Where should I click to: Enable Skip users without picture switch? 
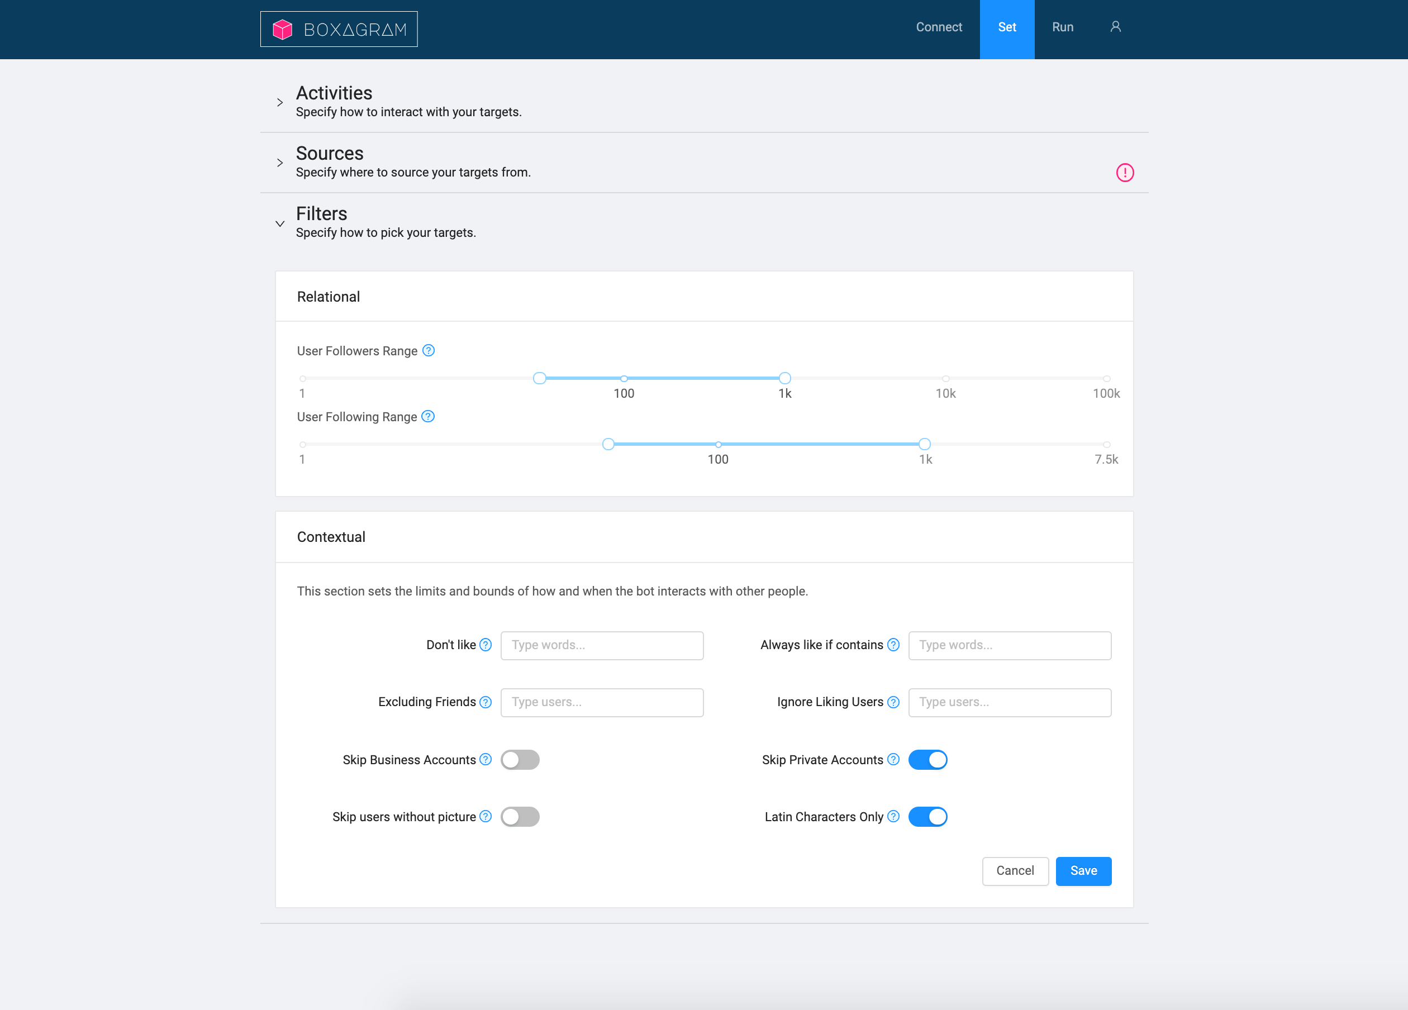(x=520, y=817)
